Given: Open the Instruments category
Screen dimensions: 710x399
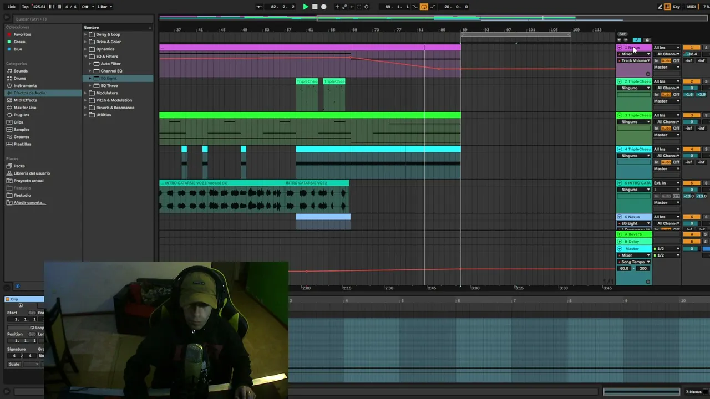Looking at the screenshot, I should click(x=25, y=85).
